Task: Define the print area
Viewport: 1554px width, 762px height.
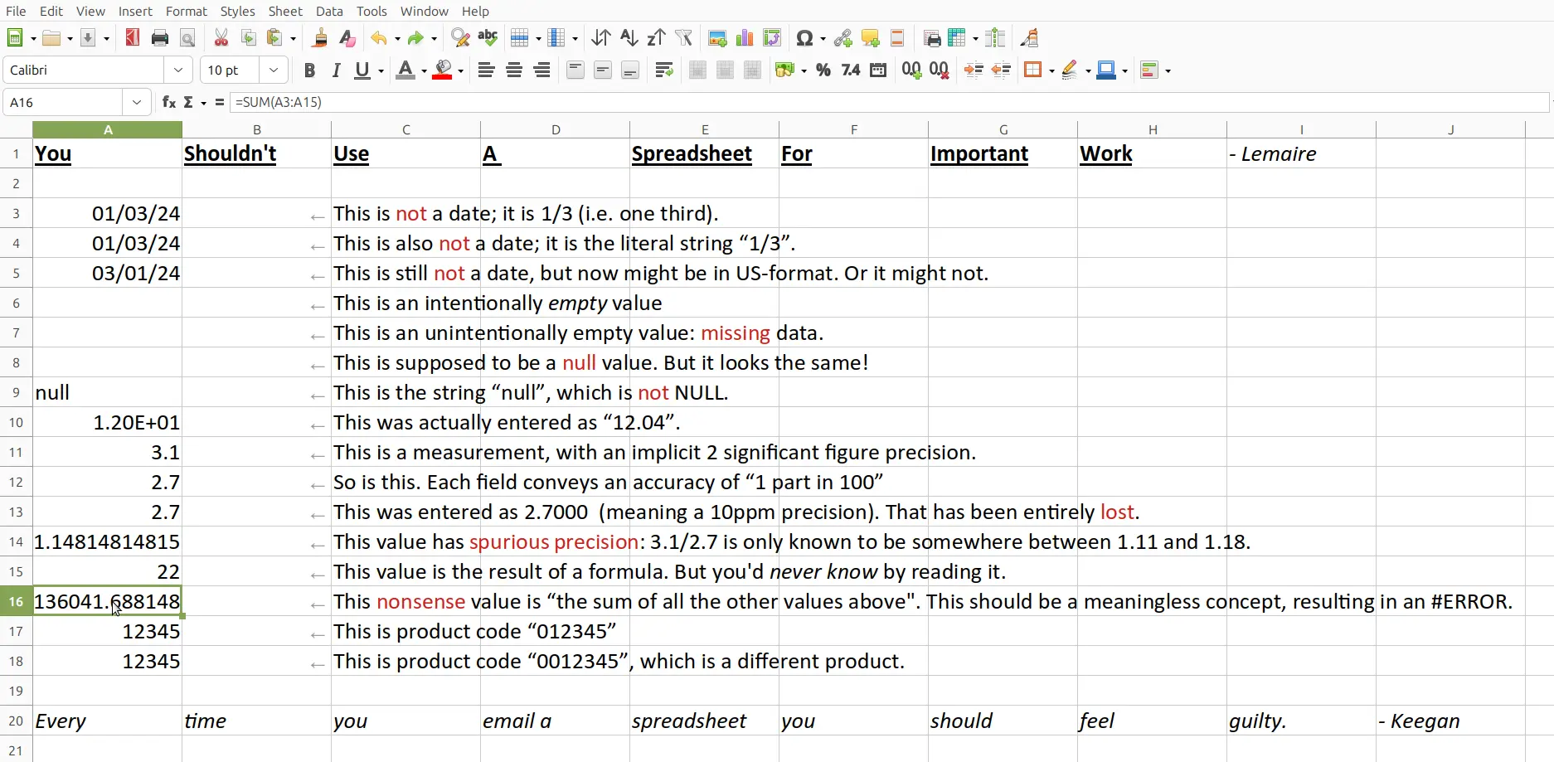Action: 932,38
